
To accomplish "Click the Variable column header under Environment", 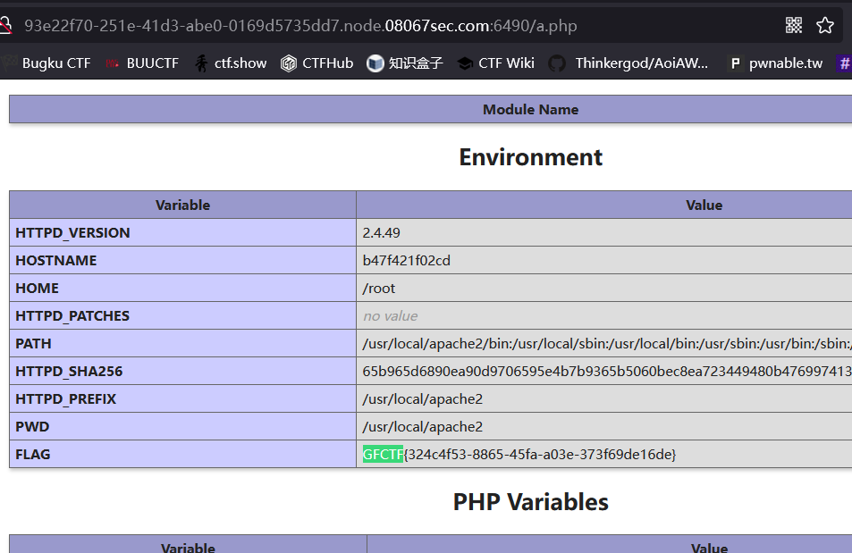I will tap(182, 205).
